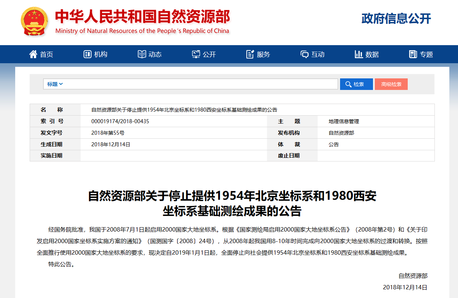458x298 pixels.
Task: Click the bar-chart icon next to 数据
Action: (359, 54)
